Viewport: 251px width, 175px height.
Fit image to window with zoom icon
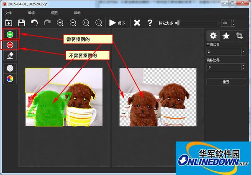click(99, 23)
